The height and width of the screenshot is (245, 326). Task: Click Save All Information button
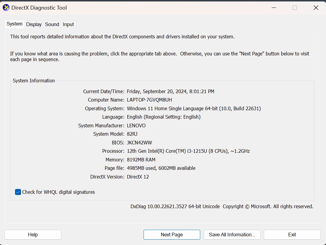[232, 235]
